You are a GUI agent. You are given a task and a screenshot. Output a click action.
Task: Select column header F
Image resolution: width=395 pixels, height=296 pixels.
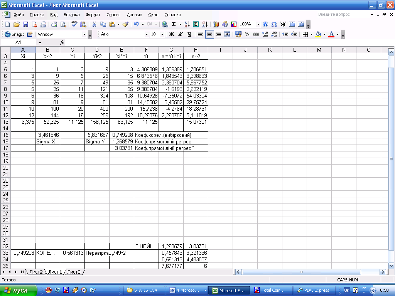coord(146,50)
